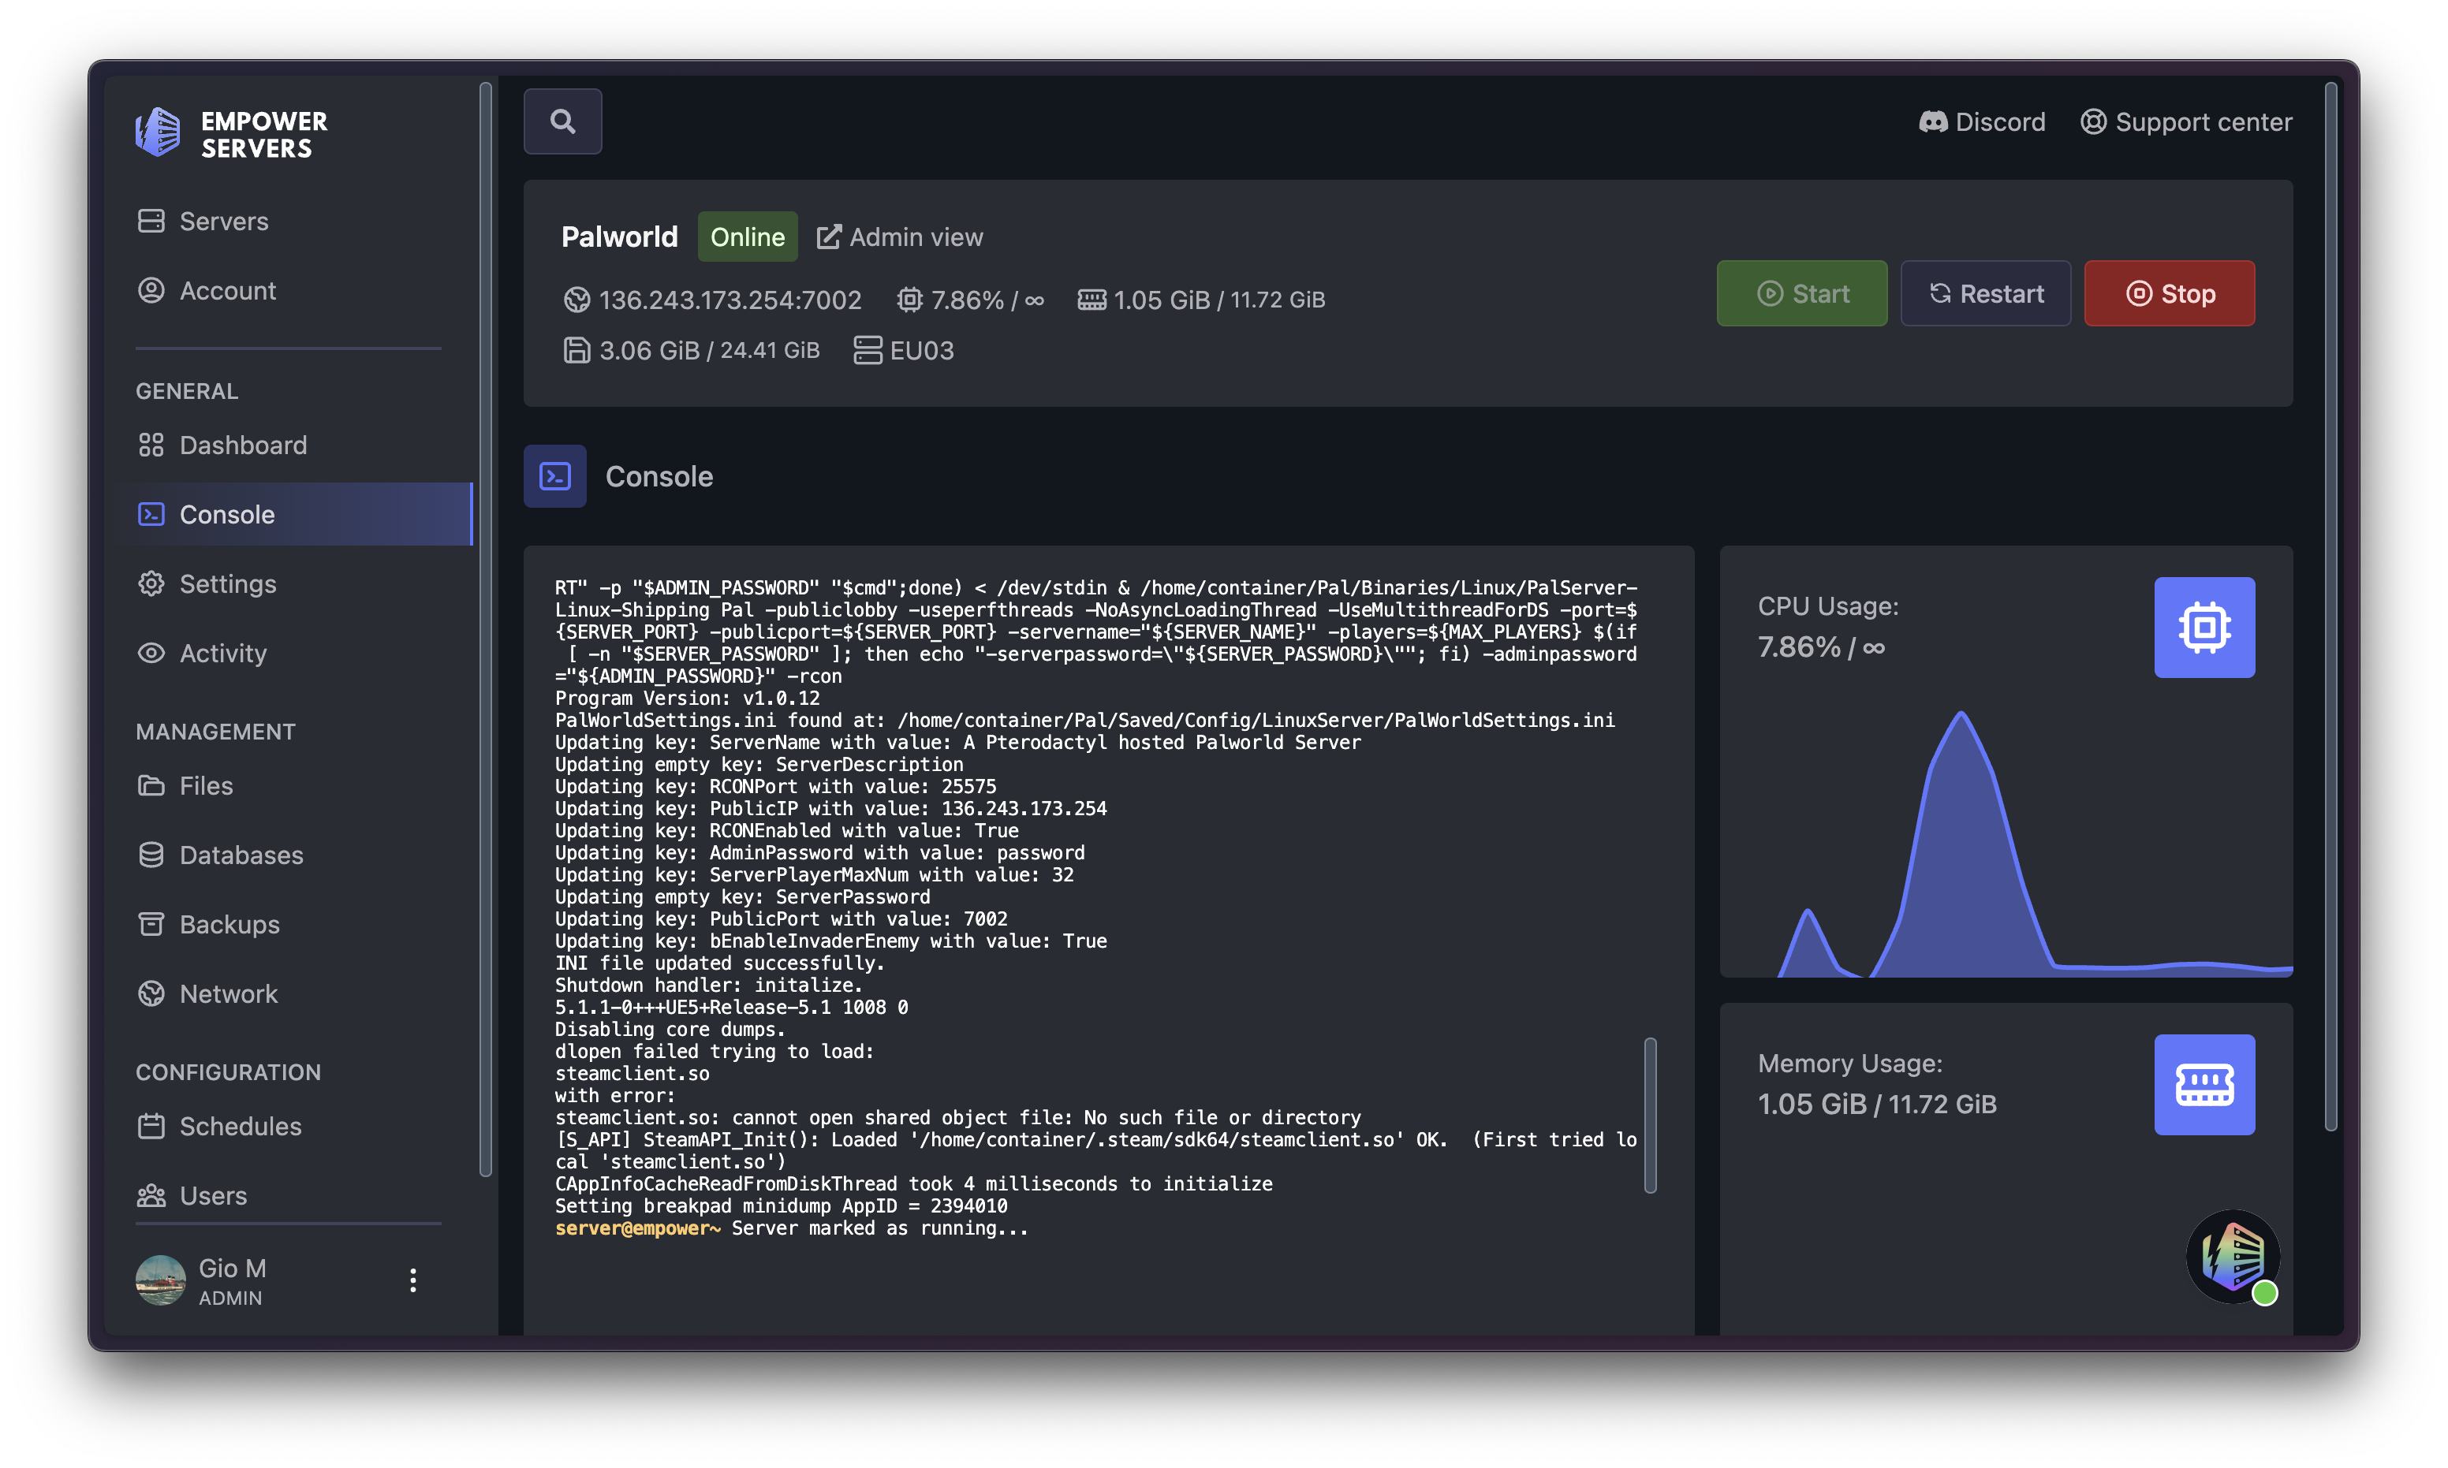Image resolution: width=2448 pixels, height=1468 pixels.
Task: Click the Memory Usage RAM icon
Action: 2204,1084
